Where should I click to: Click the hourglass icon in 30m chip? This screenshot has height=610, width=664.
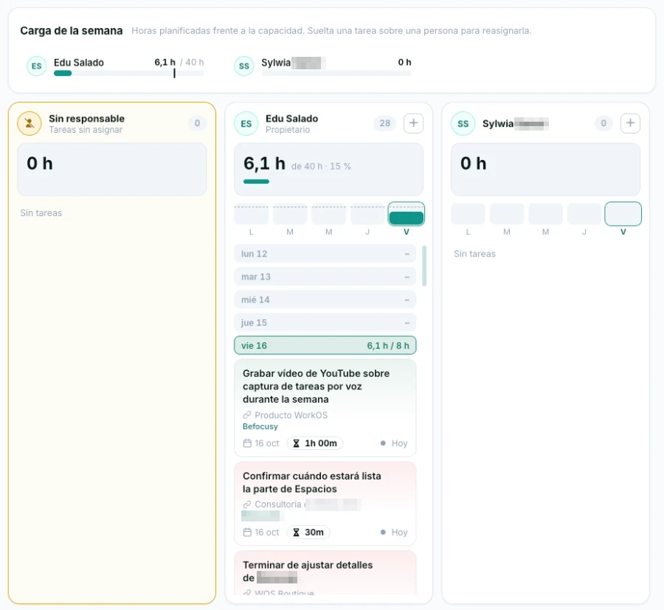point(297,532)
